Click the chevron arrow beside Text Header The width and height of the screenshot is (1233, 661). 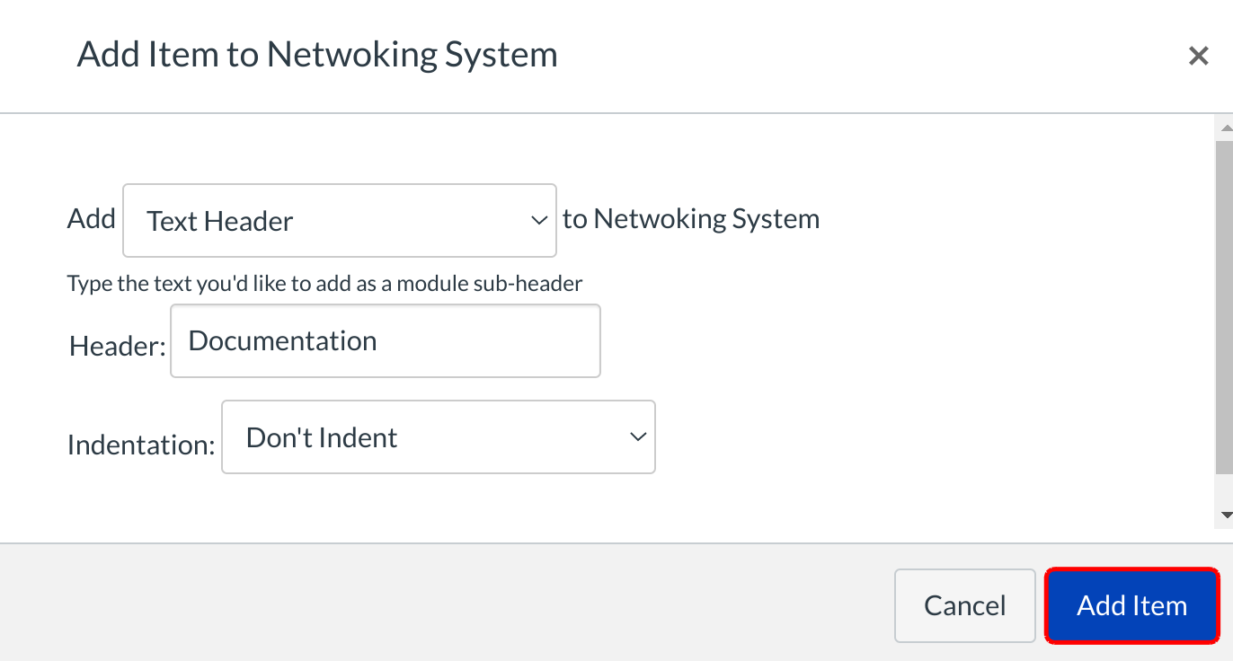pos(538,221)
